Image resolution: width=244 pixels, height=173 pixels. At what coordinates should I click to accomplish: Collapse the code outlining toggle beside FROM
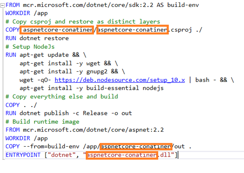point(2,6)
